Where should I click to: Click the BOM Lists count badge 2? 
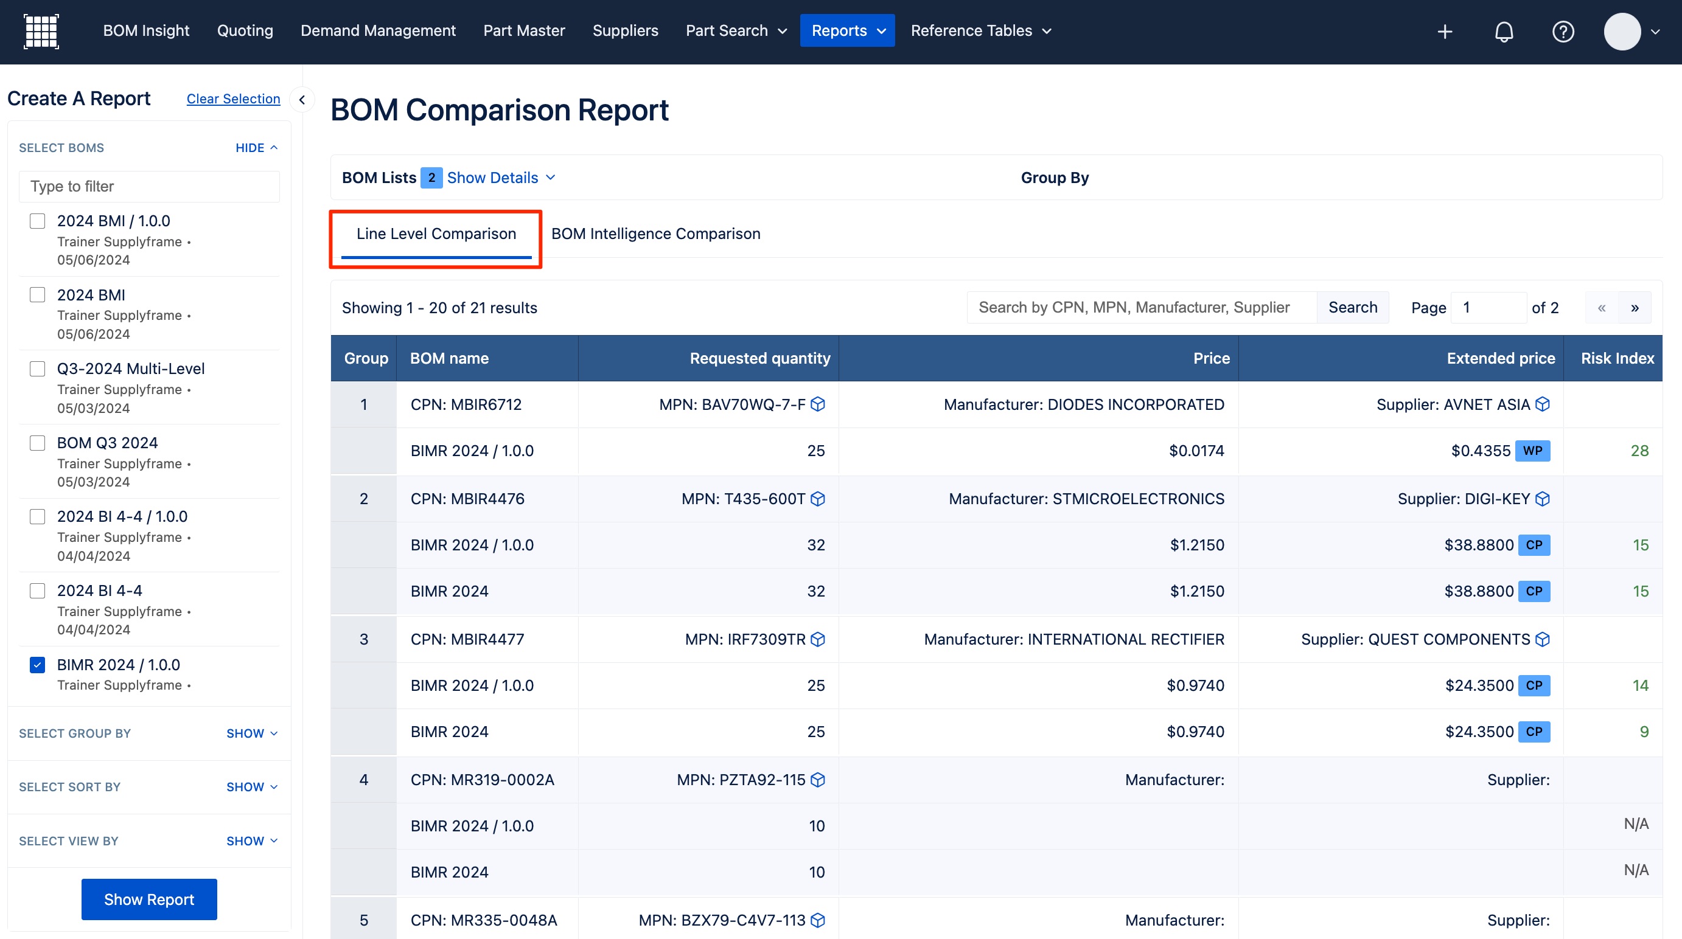coord(431,178)
